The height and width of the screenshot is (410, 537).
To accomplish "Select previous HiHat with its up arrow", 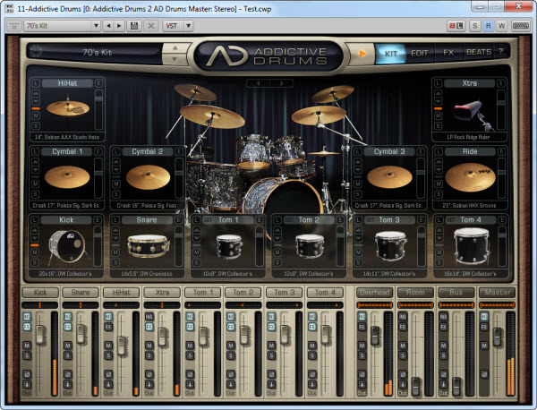I will point(36,93).
